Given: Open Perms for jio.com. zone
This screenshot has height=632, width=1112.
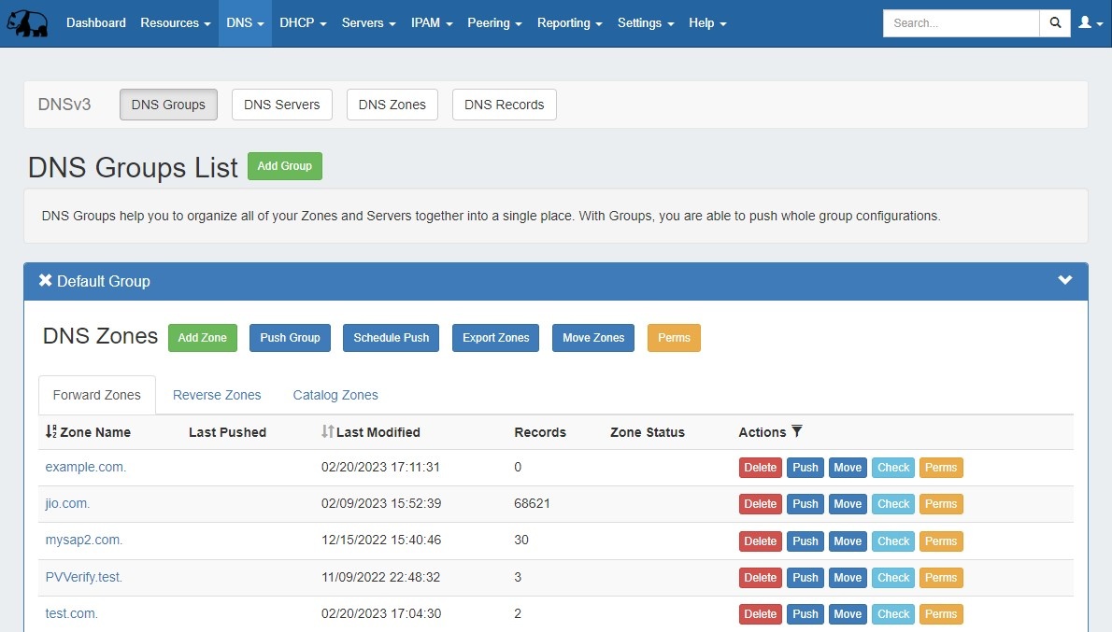Looking at the screenshot, I should click(941, 504).
